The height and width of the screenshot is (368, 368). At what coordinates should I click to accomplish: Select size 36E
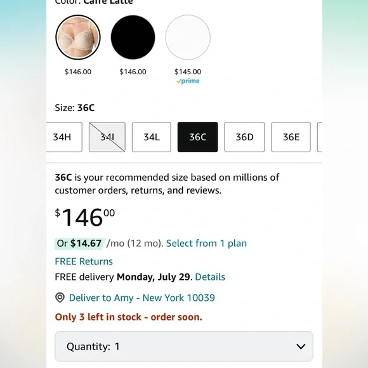point(291,137)
